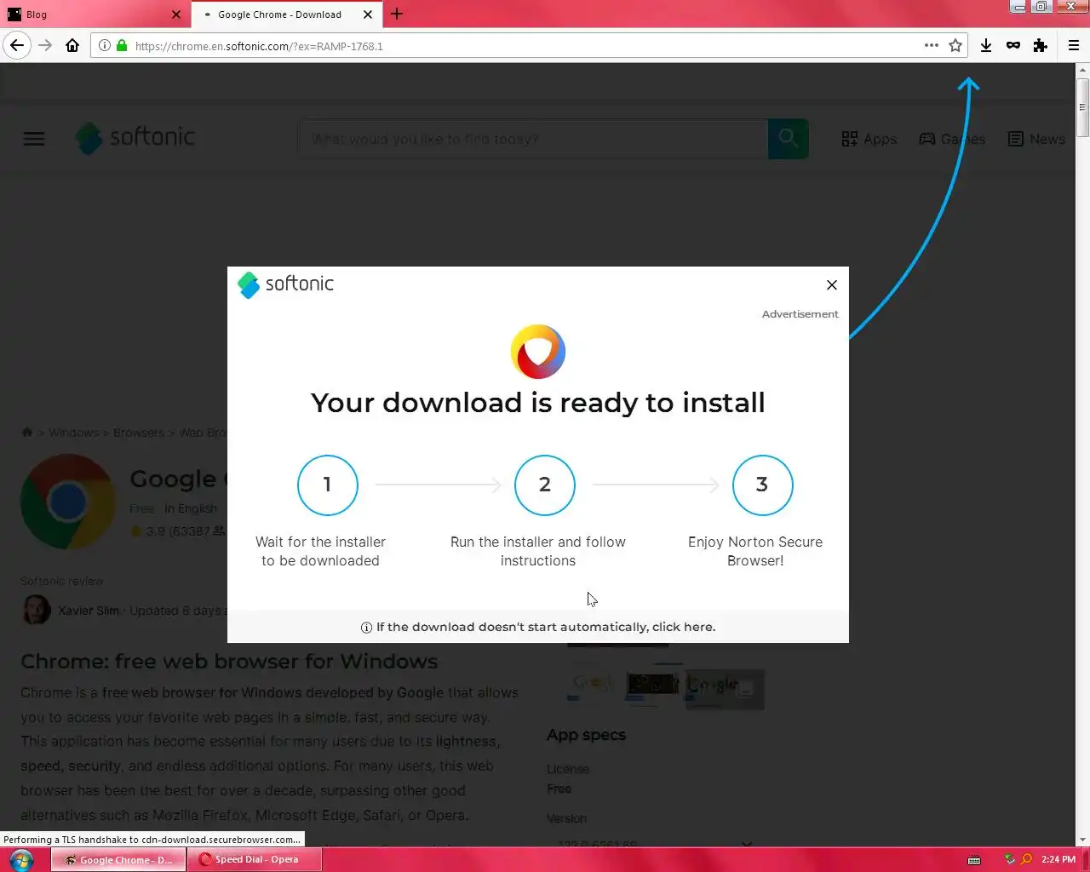Open a new tab with plus button
1090x872 pixels.
(x=397, y=14)
